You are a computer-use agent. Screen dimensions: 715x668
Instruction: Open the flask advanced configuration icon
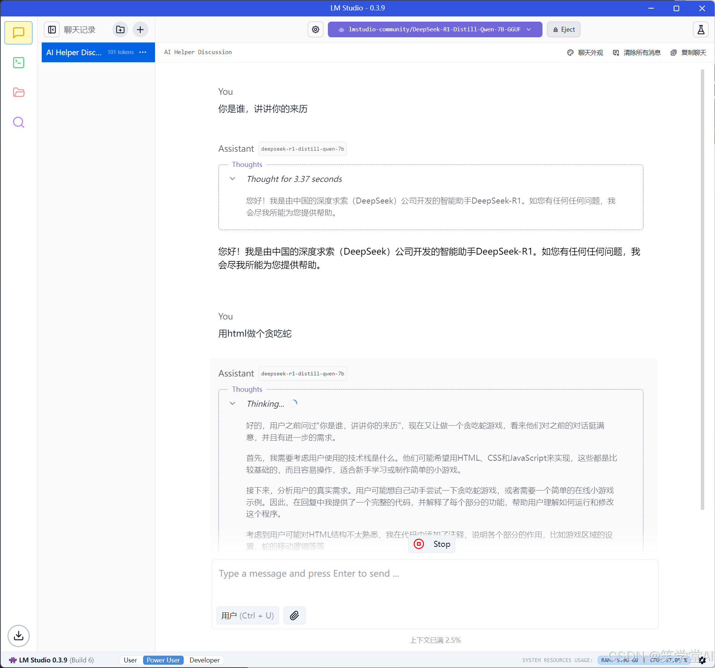(700, 29)
